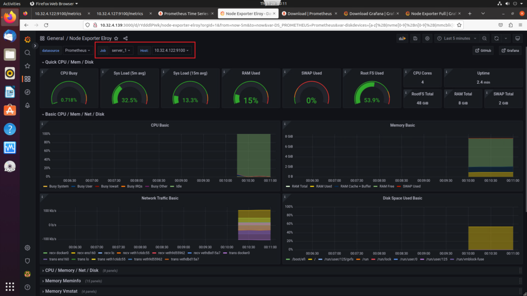Reload the page in Firefox
The width and height of the screenshot is (527, 296).
(46, 25)
